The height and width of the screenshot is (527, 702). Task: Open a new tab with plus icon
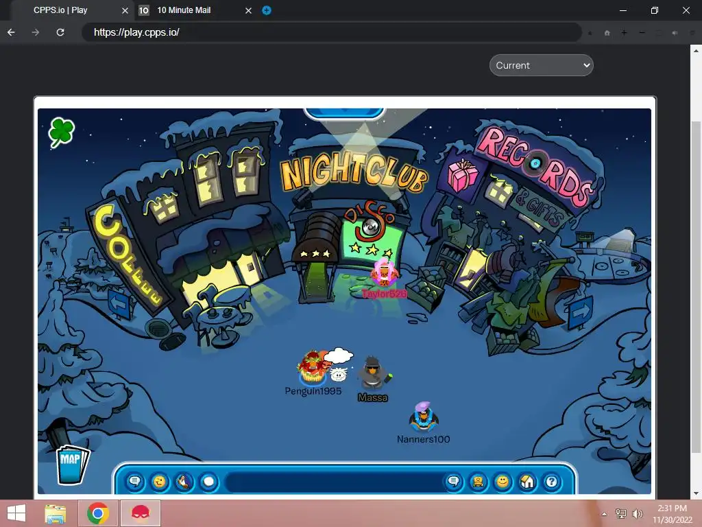(x=267, y=10)
